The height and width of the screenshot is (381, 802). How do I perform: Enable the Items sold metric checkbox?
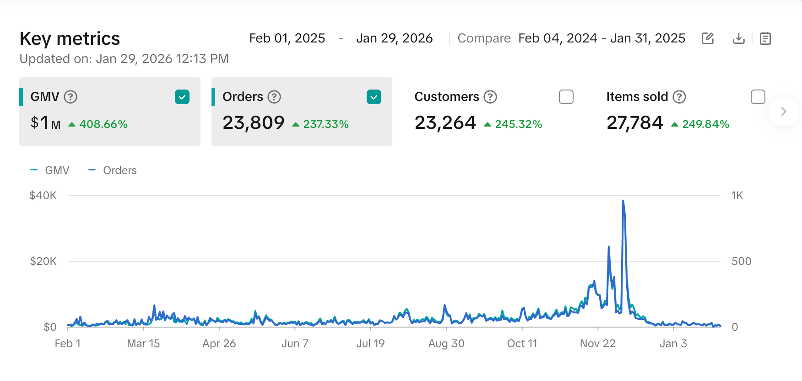pyautogui.click(x=758, y=97)
